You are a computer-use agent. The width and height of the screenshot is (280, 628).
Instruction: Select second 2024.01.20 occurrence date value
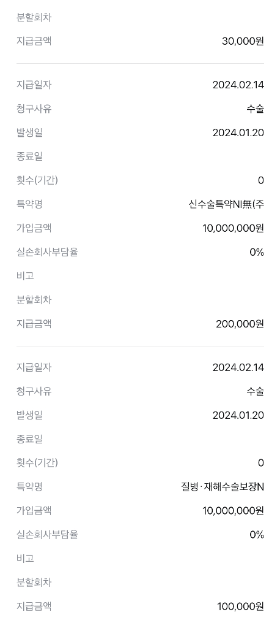(x=238, y=415)
